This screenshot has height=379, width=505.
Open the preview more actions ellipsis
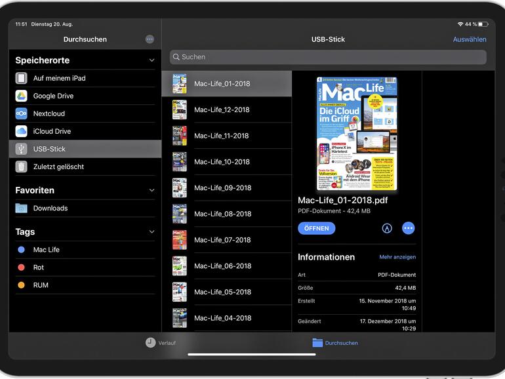[x=409, y=228]
